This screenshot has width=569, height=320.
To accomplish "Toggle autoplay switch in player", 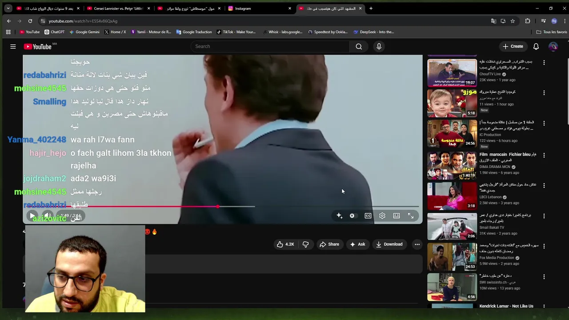I will click(x=352, y=216).
